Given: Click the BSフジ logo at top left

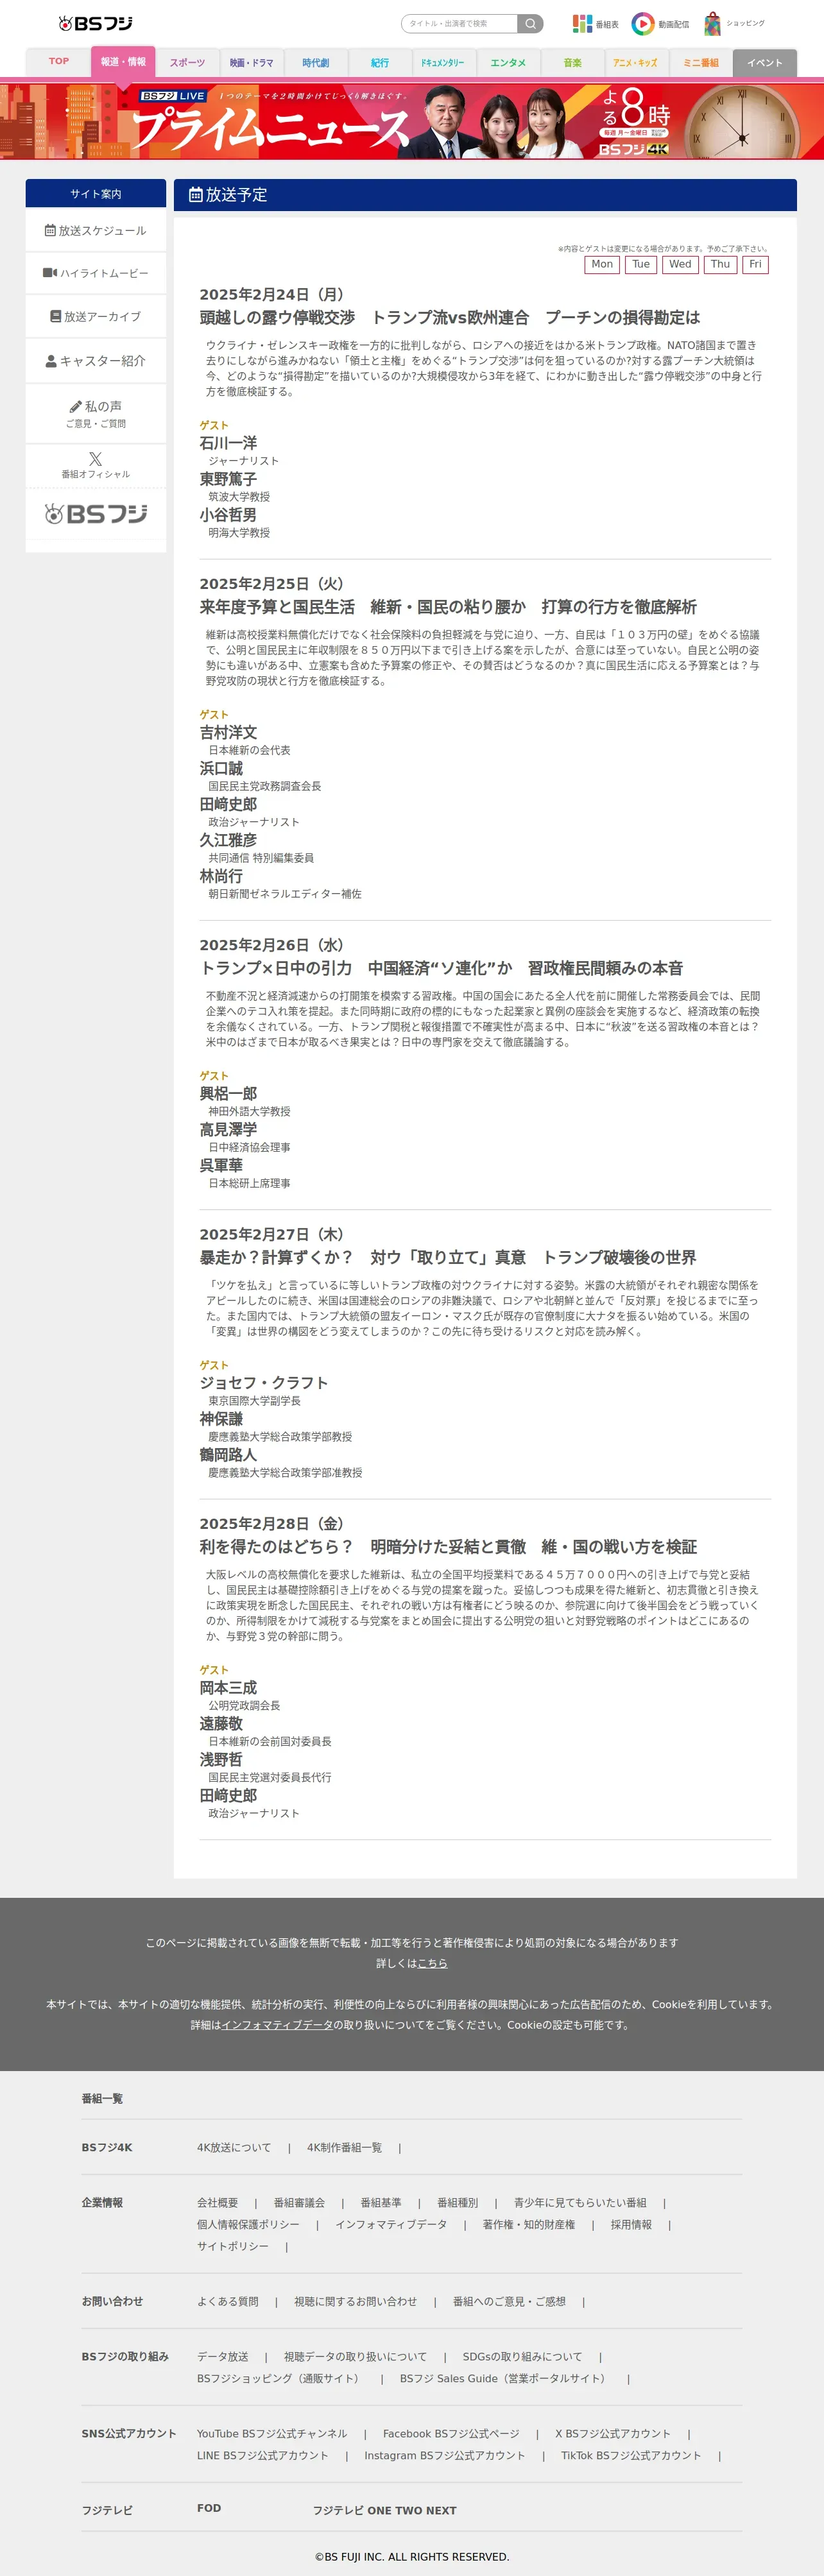Looking at the screenshot, I should coord(95,23).
